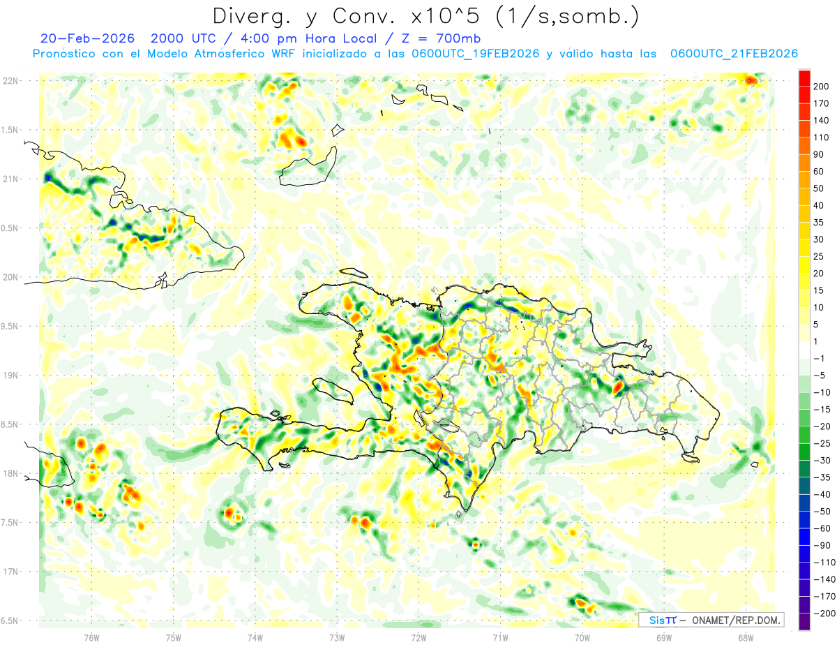
Task: Click the '-30' colorbar label
Action: tap(822, 461)
